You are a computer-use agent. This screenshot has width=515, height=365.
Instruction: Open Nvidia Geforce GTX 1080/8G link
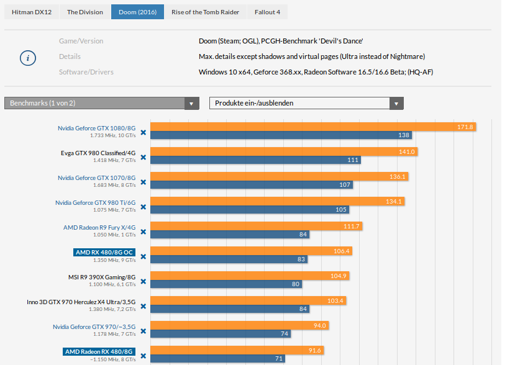pos(96,128)
